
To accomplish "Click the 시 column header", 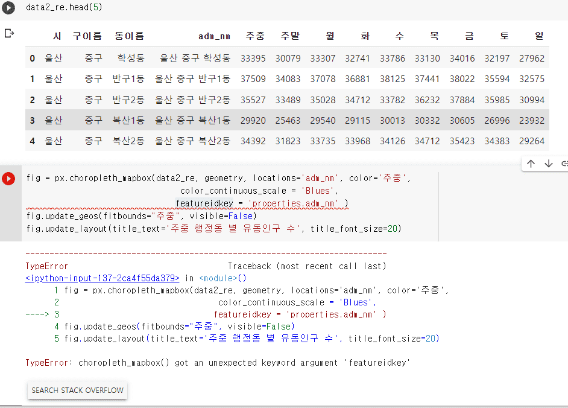I will pyautogui.click(x=57, y=36).
